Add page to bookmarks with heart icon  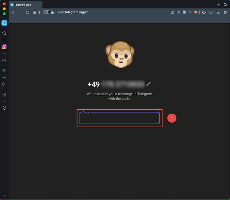[196, 12]
